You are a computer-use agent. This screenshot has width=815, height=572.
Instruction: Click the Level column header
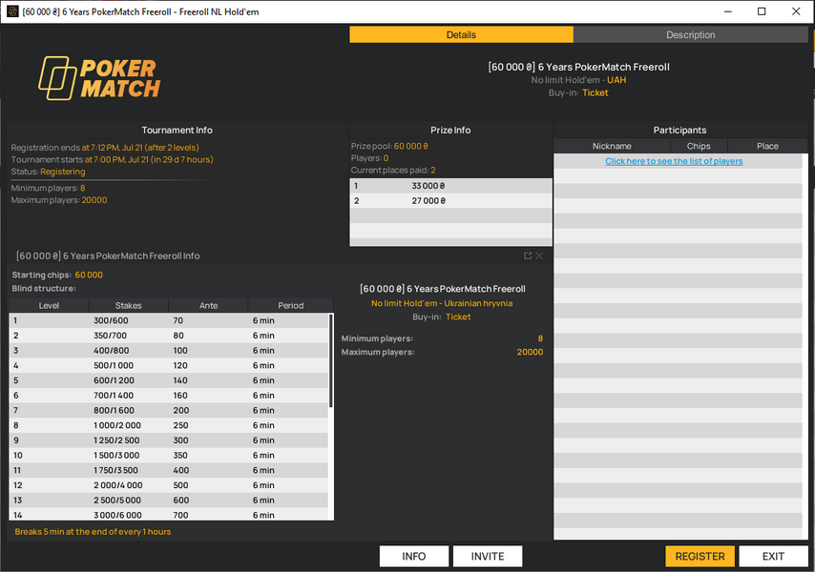pos(49,306)
